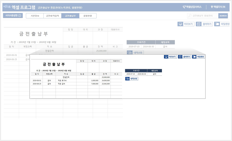232x141 pixels.
Task: Focus the 금전출납부 통합관리 search field
Action: [x=203, y=16]
